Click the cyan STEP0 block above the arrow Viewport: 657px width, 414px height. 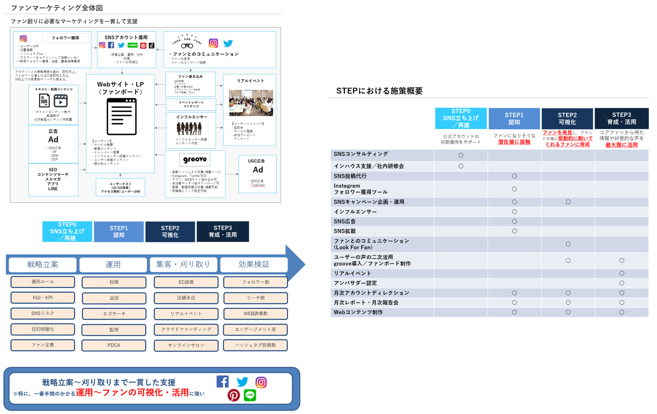point(67,231)
